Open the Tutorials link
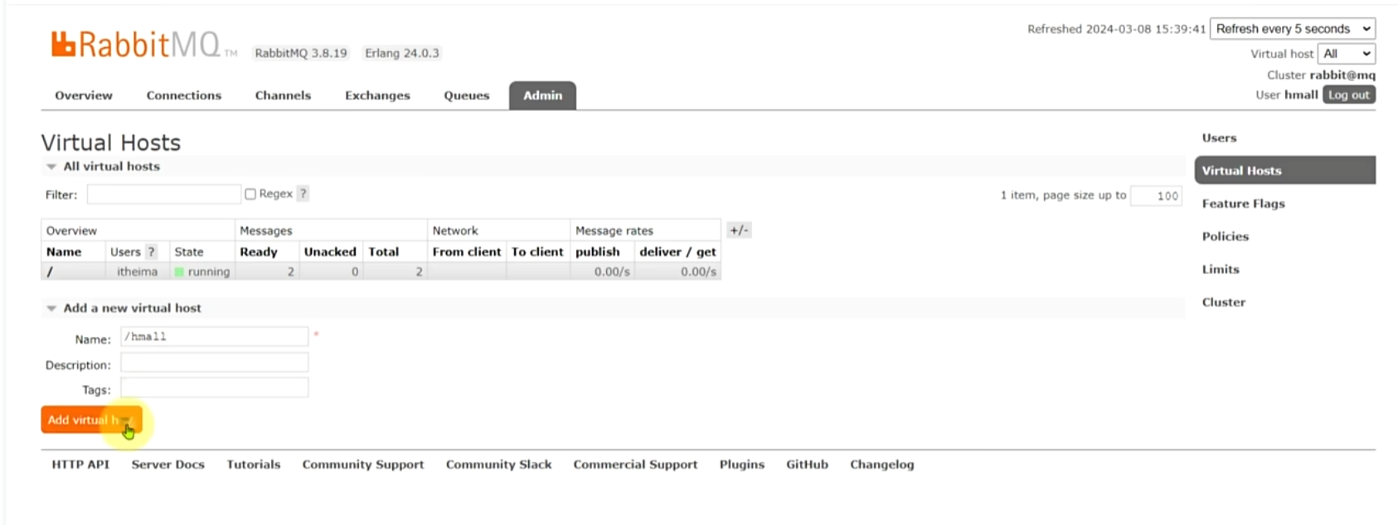Viewport: 1398px width, 525px height. click(x=254, y=465)
